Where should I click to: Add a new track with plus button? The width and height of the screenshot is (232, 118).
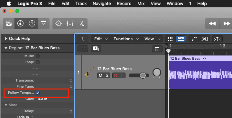click(83, 49)
